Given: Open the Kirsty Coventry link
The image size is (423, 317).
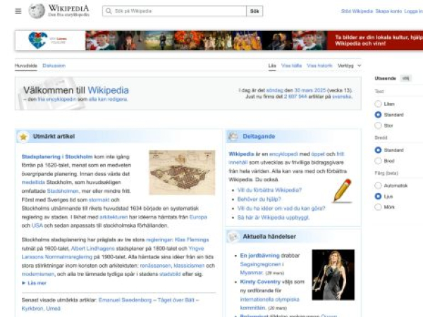Looking at the screenshot, I should tap(260, 282).
